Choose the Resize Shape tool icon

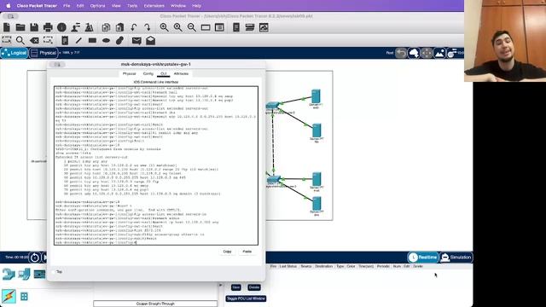[x=48, y=40]
